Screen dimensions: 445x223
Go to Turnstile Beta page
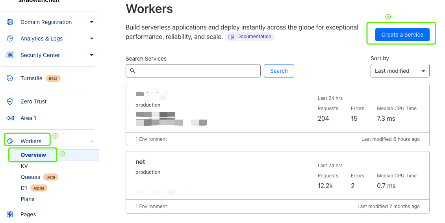pos(31,78)
